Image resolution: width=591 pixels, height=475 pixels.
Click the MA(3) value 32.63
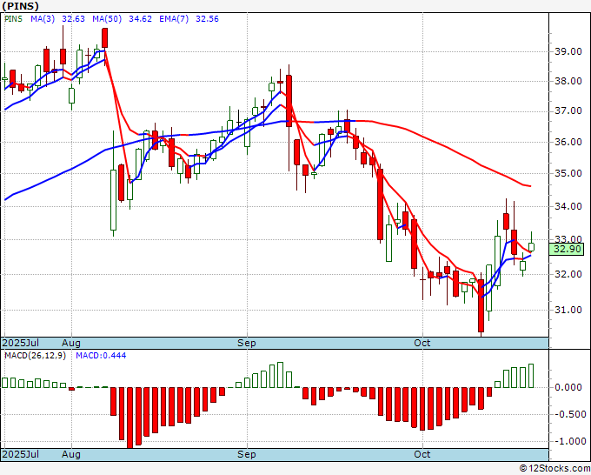tap(73, 19)
